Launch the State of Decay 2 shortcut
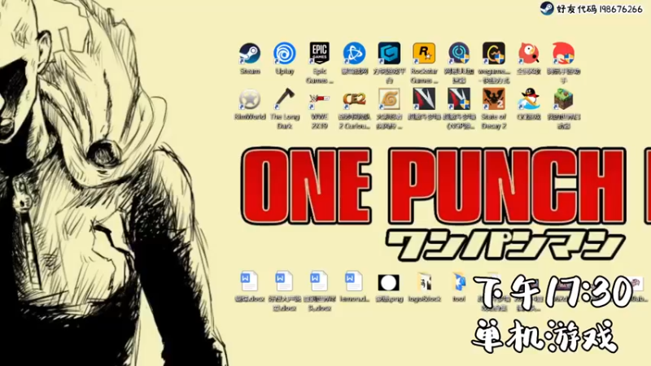This screenshot has width=651, height=366. click(494, 99)
